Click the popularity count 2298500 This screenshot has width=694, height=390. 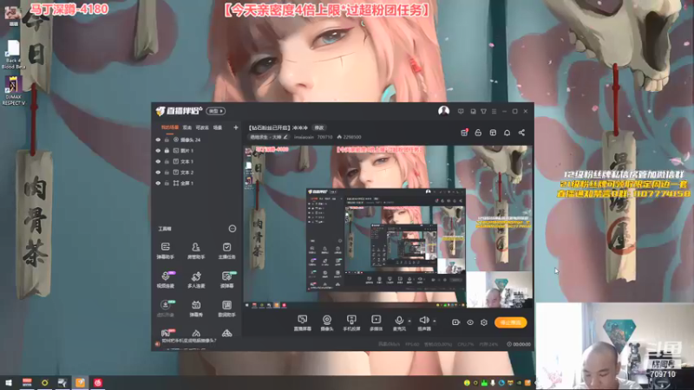(x=349, y=137)
